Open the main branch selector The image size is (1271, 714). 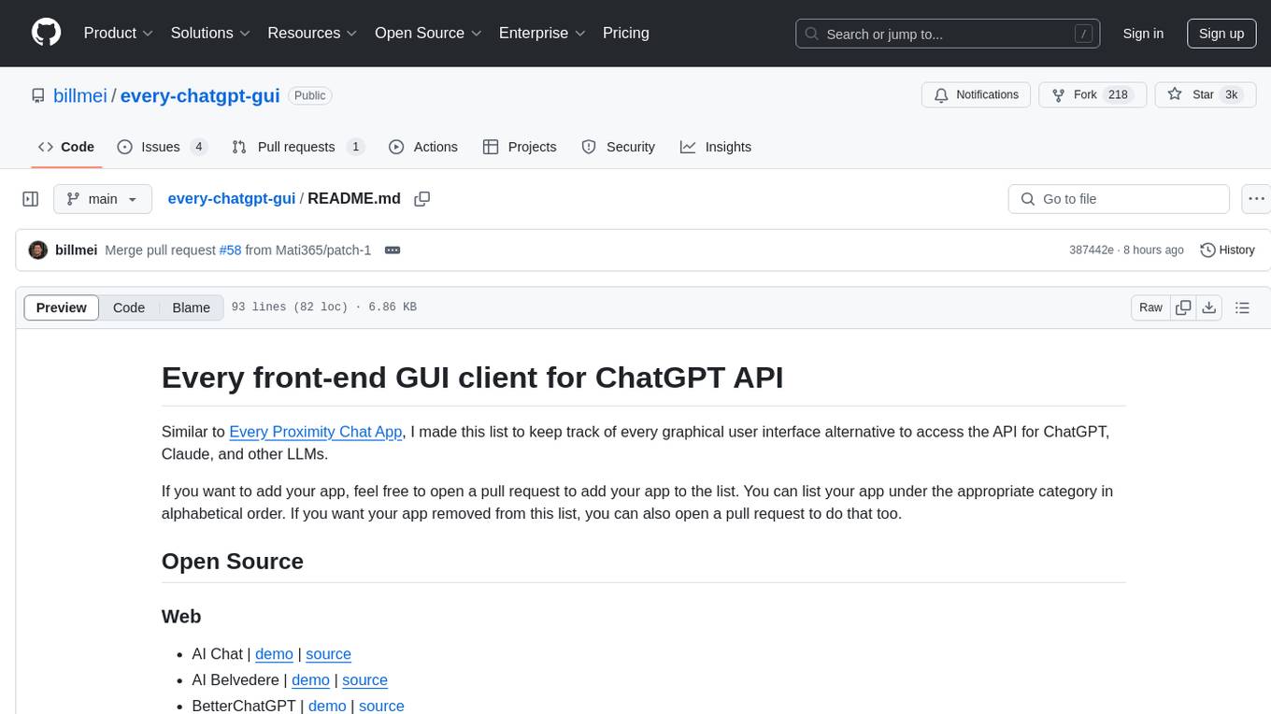pos(102,199)
